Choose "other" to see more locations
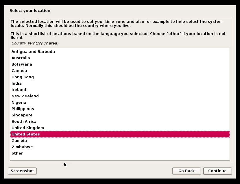This screenshot has width=240, height=184. point(17,153)
